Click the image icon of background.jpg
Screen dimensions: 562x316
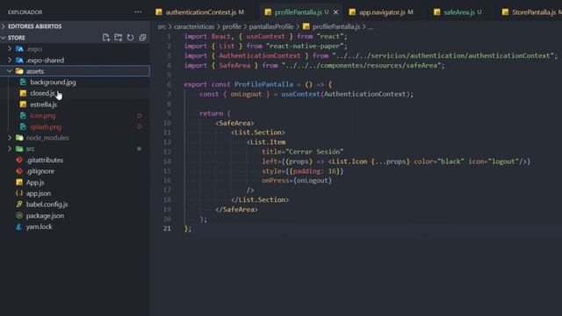point(24,83)
